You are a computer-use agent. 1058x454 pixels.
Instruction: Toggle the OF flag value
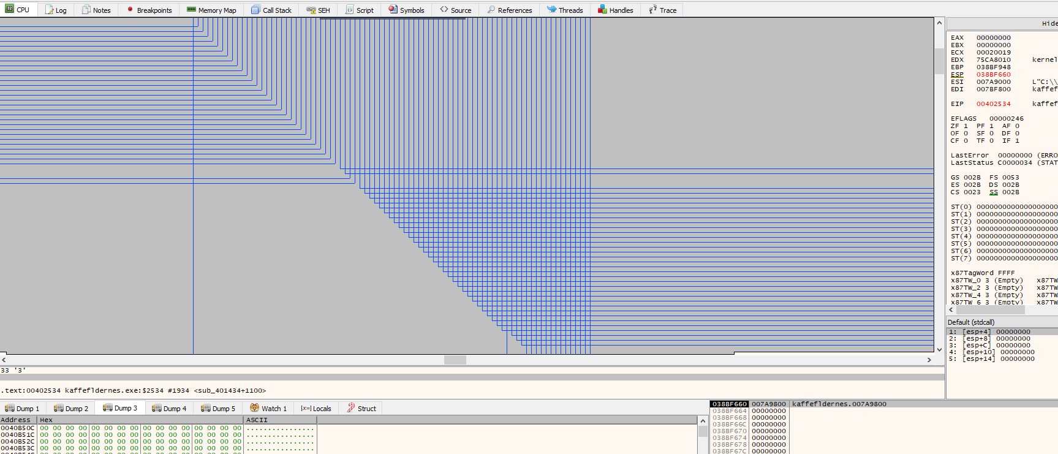coord(966,134)
